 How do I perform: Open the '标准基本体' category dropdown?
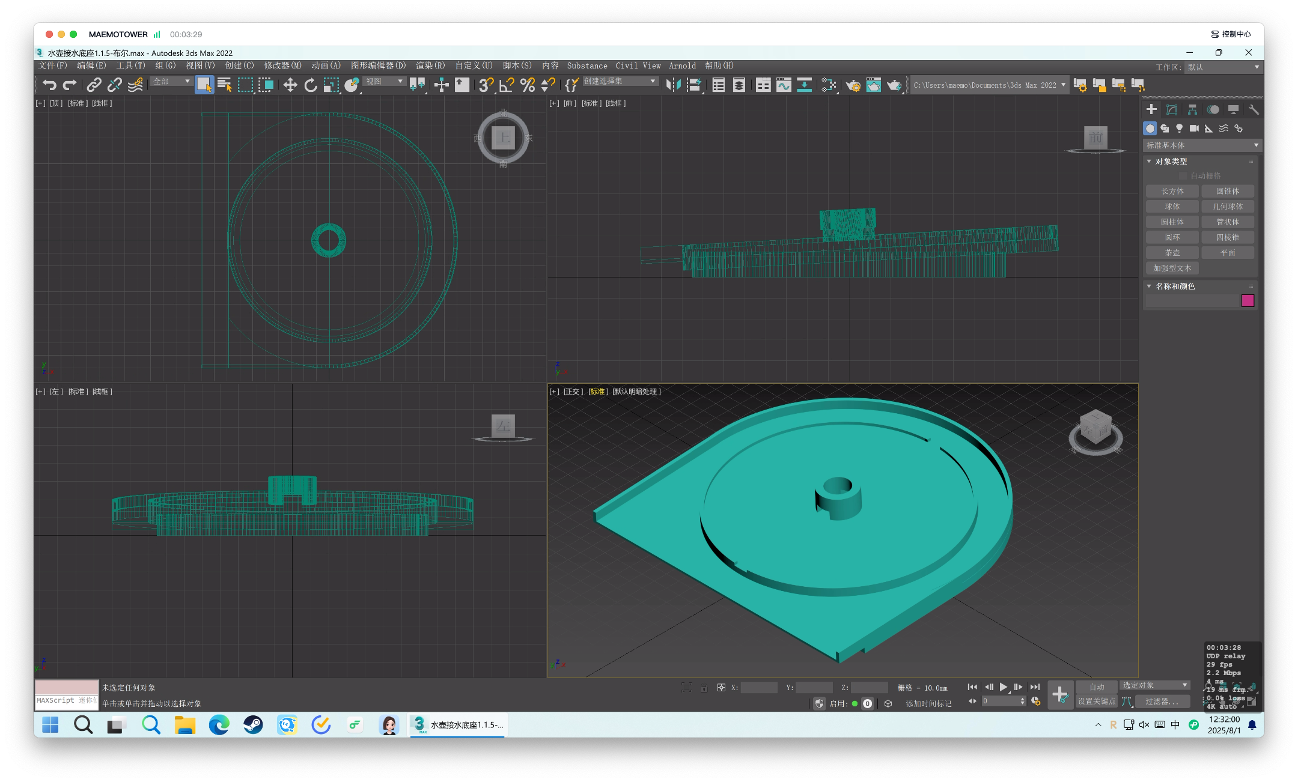click(x=1202, y=145)
